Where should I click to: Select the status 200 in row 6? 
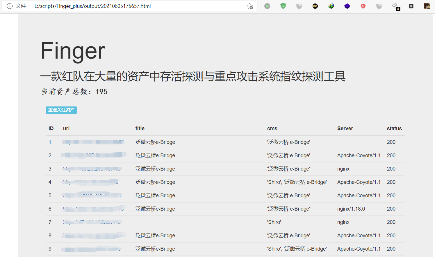391,209
